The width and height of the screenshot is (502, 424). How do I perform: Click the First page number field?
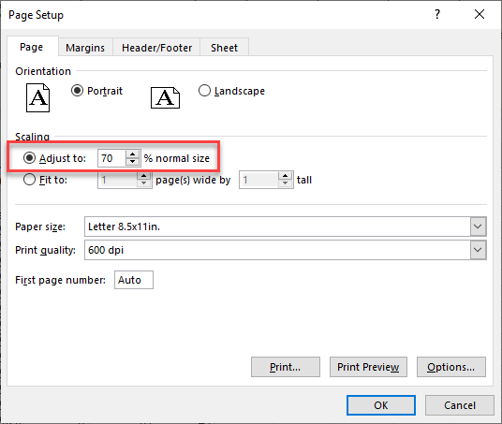[x=134, y=280]
